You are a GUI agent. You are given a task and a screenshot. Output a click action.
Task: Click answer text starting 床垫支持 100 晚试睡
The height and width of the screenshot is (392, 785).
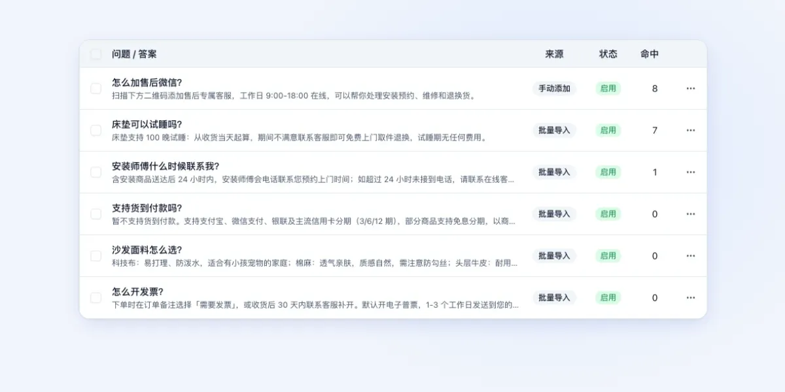point(300,137)
